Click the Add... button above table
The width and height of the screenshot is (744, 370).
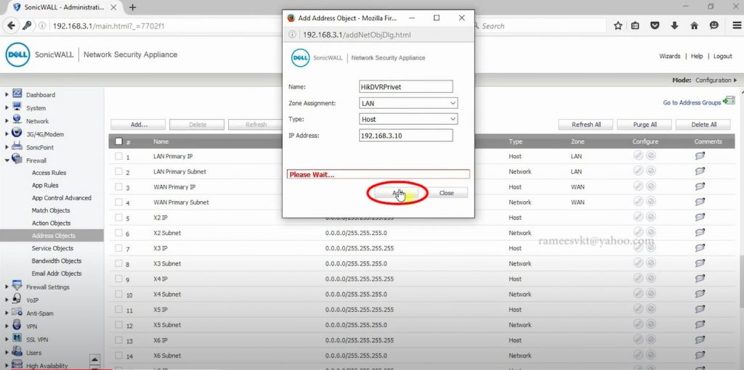click(138, 125)
